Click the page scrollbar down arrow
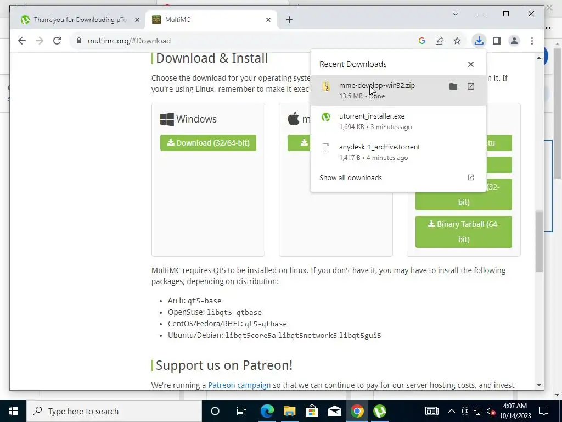The width and height of the screenshot is (562, 422). point(539,385)
